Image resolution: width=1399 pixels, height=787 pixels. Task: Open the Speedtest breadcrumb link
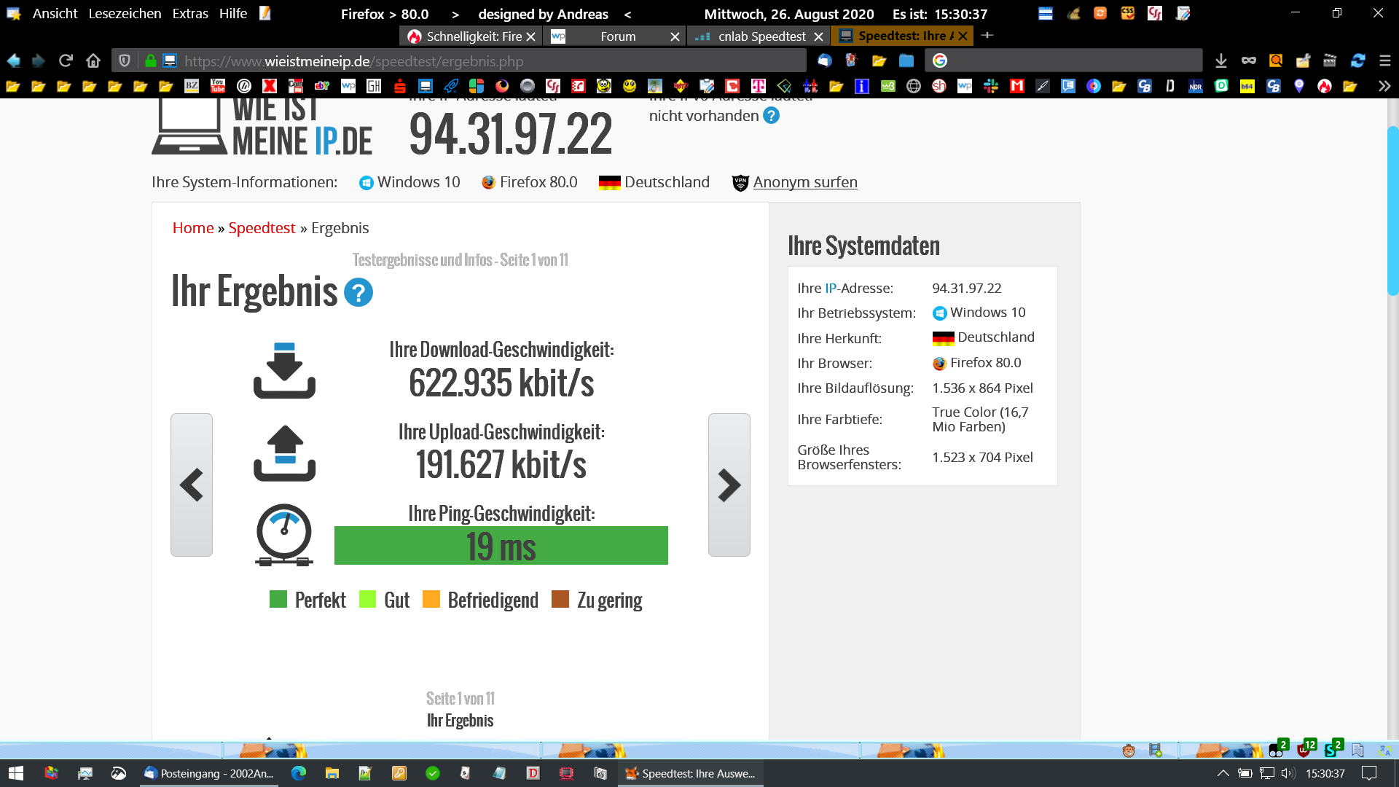262,228
